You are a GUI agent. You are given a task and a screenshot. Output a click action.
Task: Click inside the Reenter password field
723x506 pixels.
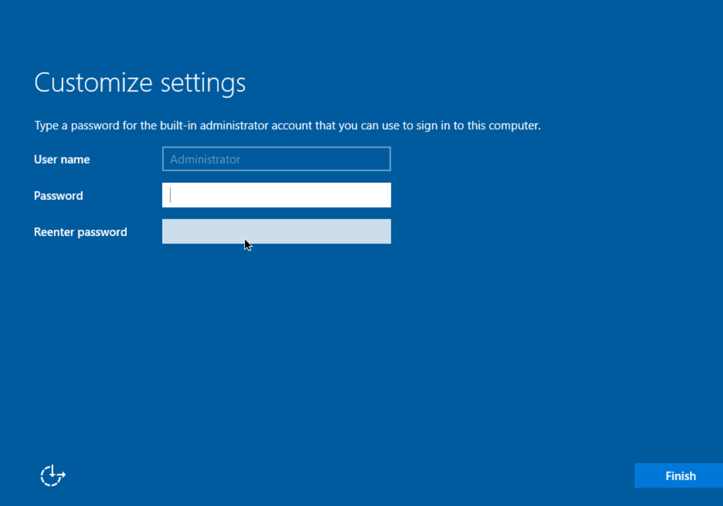[x=276, y=232]
